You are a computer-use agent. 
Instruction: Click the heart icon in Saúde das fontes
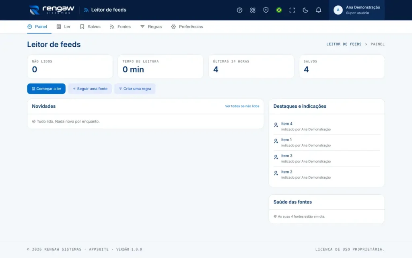[275, 216]
